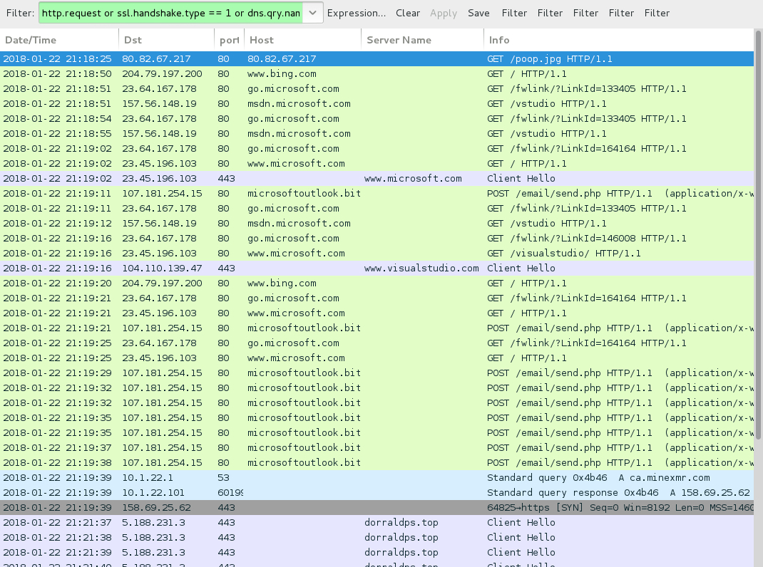Select the microsoftoutlook.bit POST row at 21:19:21

click(377, 328)
